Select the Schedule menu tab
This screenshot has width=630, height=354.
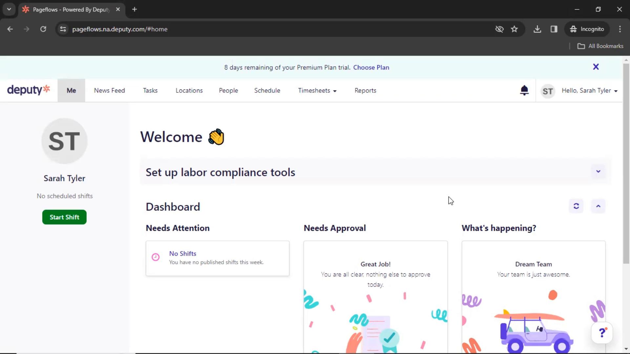pyautogui.click(x=267, y=90)
